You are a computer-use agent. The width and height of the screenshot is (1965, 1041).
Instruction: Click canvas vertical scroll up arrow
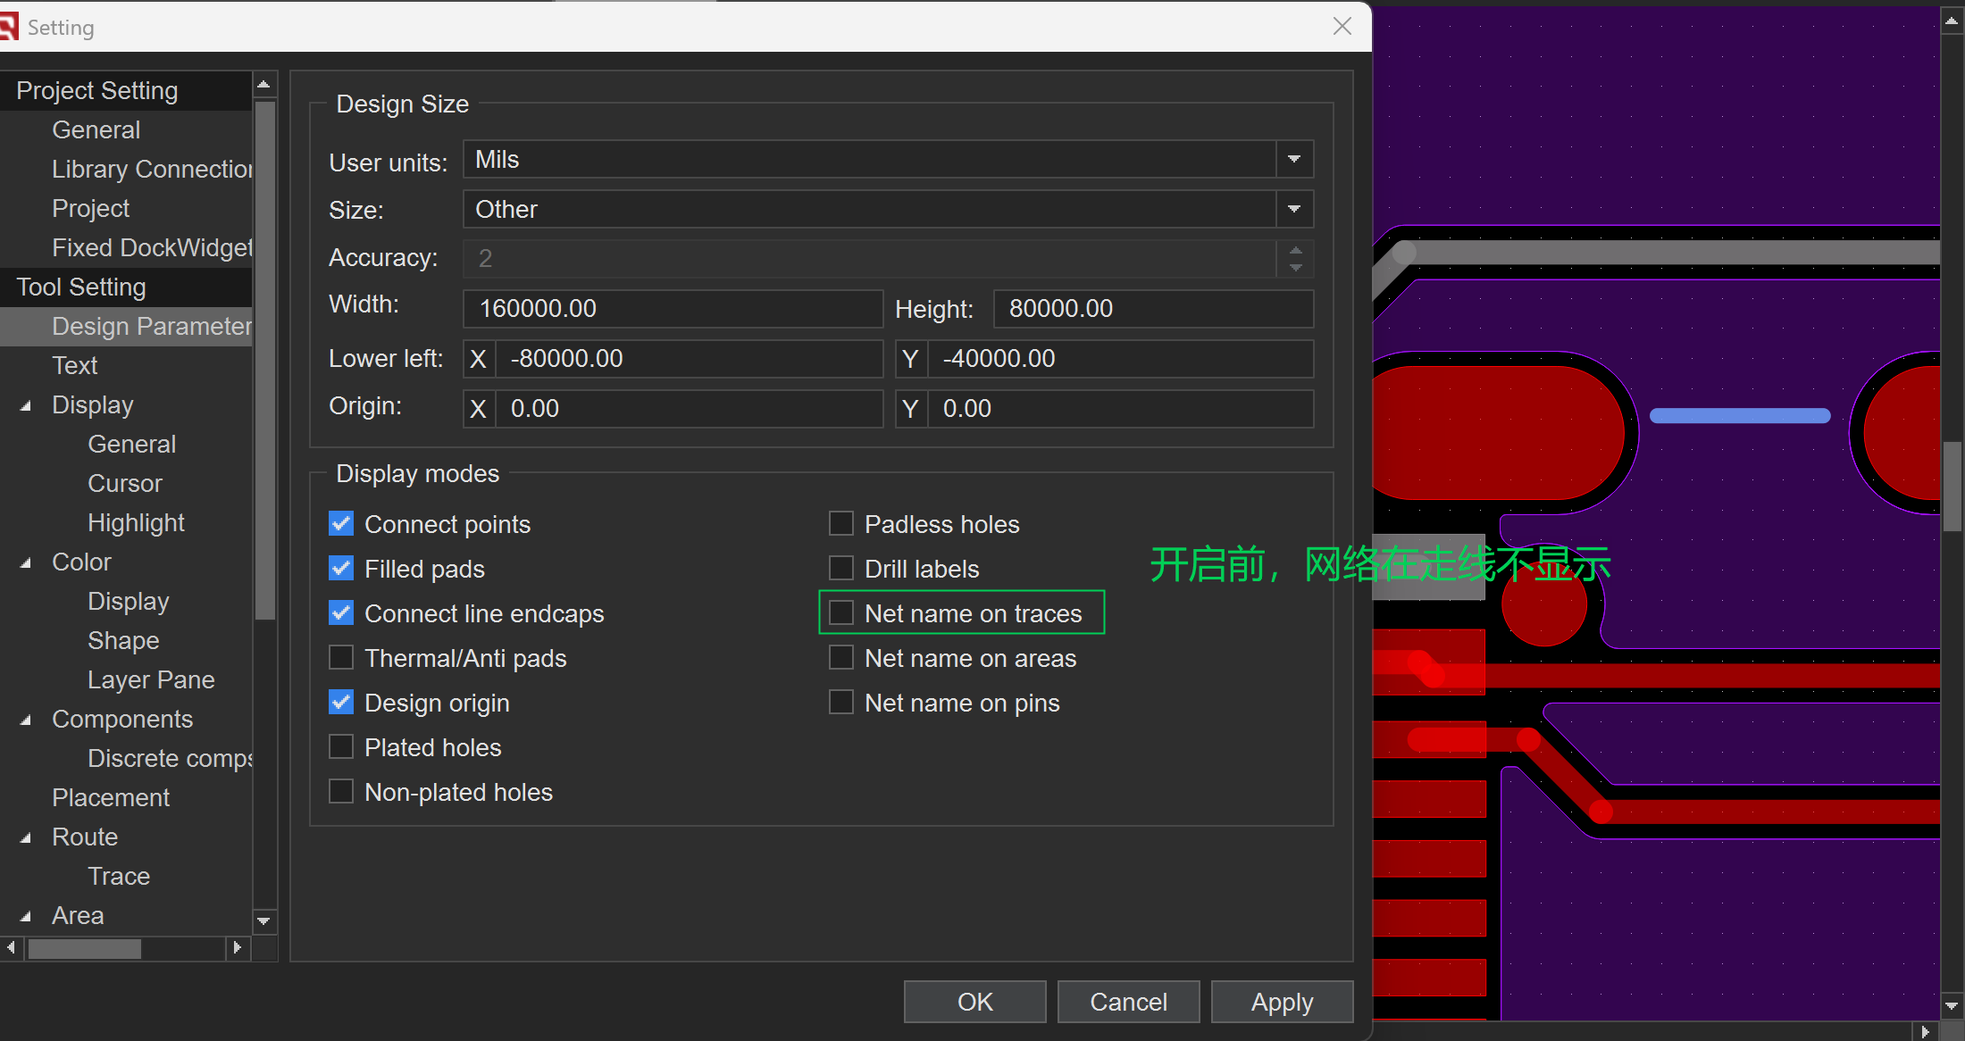pyautogui.click(x=1952, y=20)
